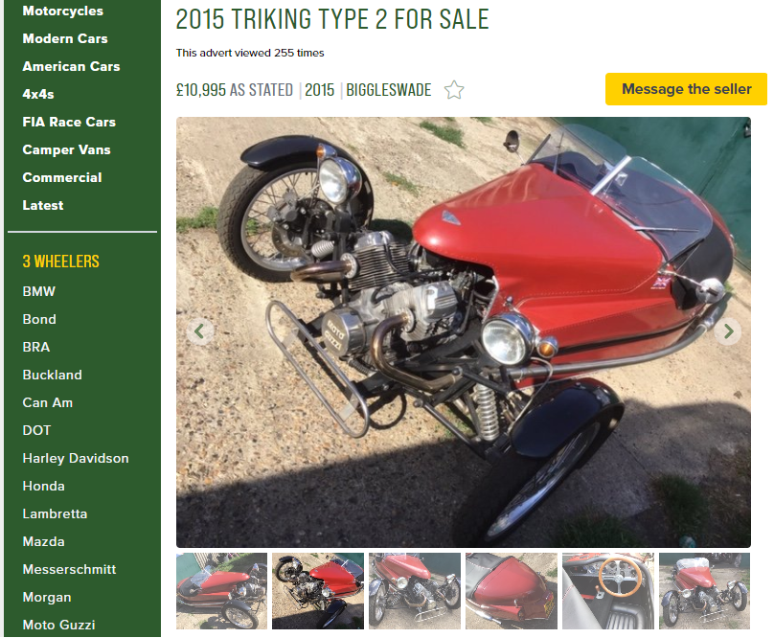Open the steering wheel interior thumbnail
This screenshot has width=774, height=638.
(608, 591)
